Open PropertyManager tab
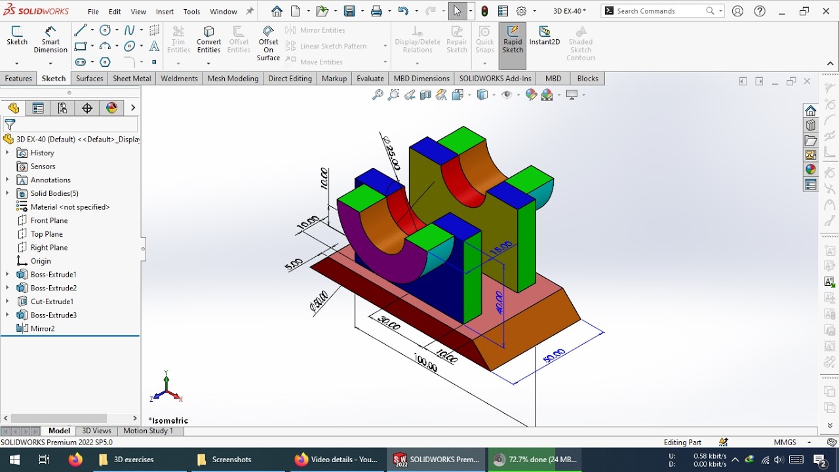Screen dimensions: 839x472 coord(38,108)
